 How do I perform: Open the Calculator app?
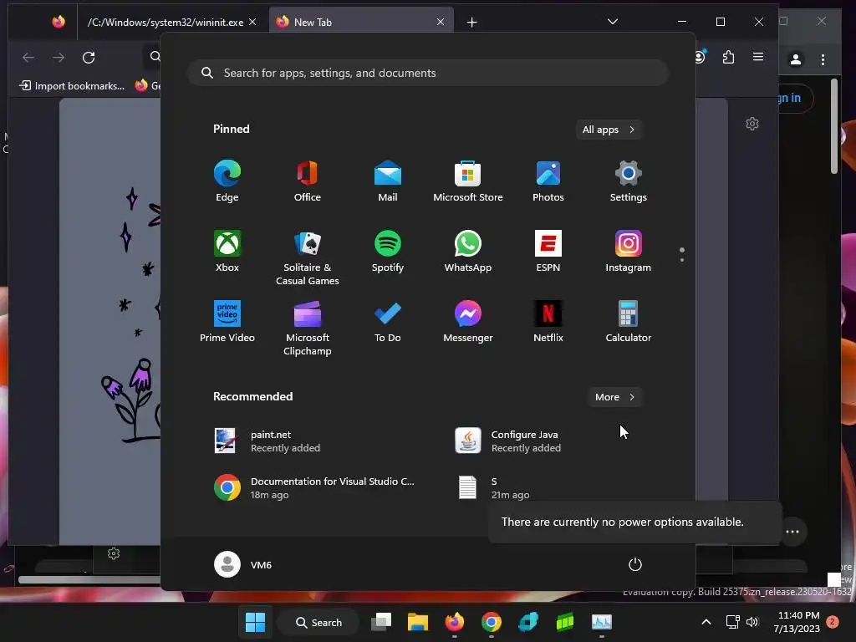[629, 322]
